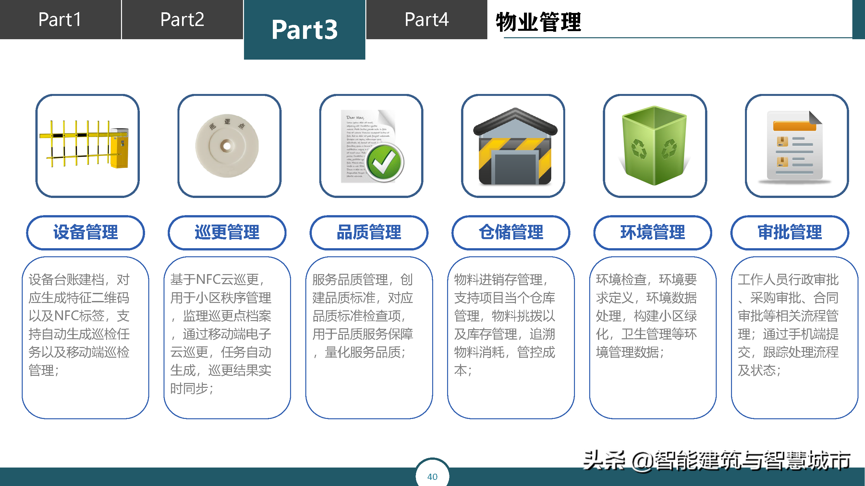Click the 环境管理 label button

click(652, 232)
